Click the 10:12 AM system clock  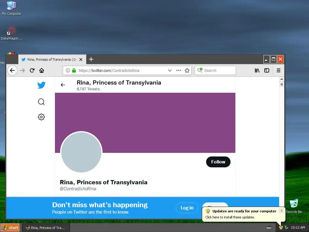(x=298, y=228)
